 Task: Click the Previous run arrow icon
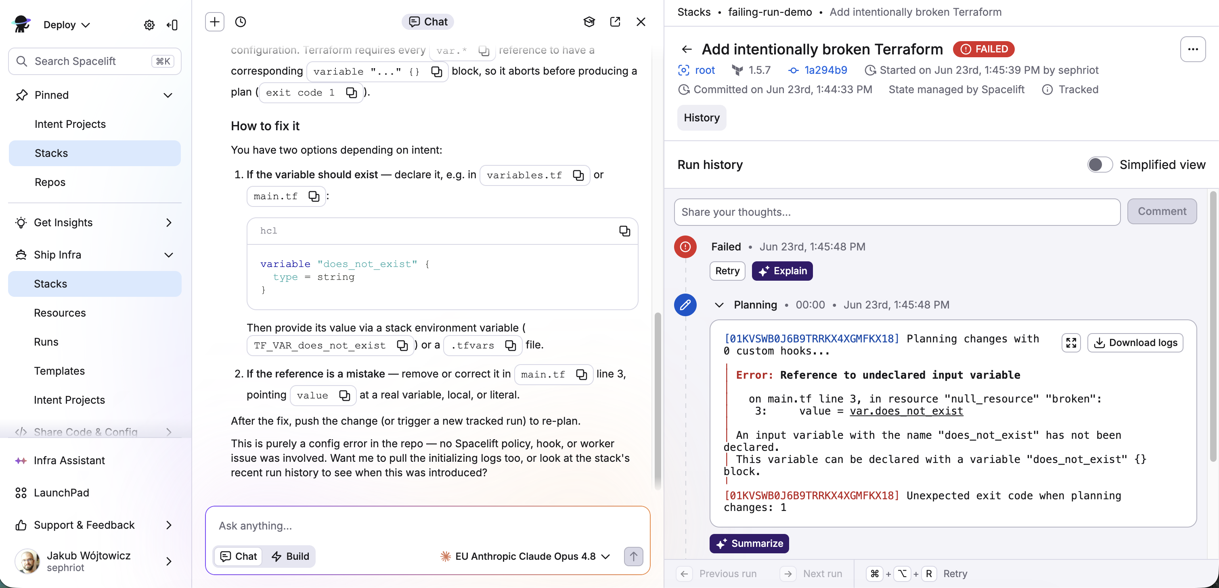(x=684, y=574)
